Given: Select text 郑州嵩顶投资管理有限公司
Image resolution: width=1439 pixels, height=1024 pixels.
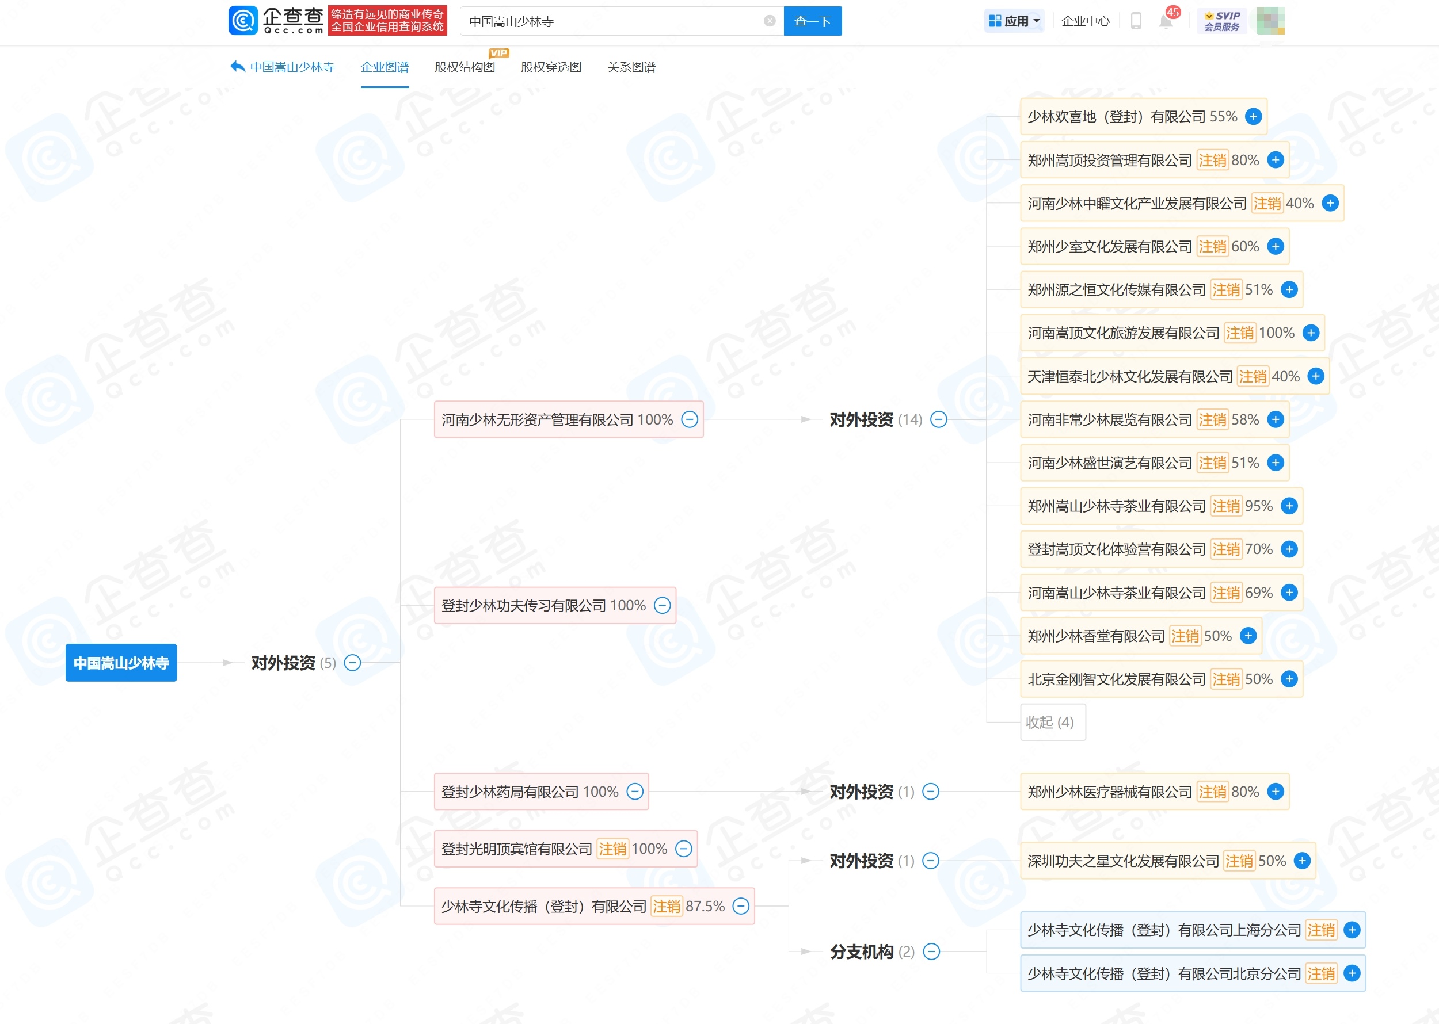Looking at the screenshot, I should [x=1110, y=160].
